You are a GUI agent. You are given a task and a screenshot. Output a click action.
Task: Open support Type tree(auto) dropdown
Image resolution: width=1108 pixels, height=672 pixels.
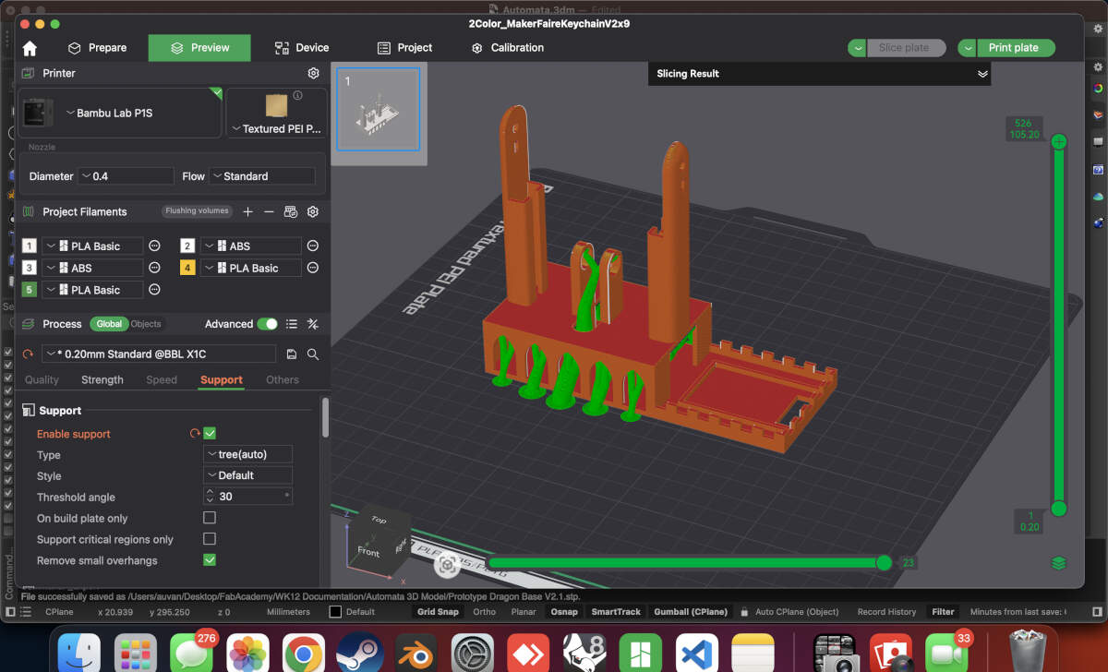[x=247, y=454]
